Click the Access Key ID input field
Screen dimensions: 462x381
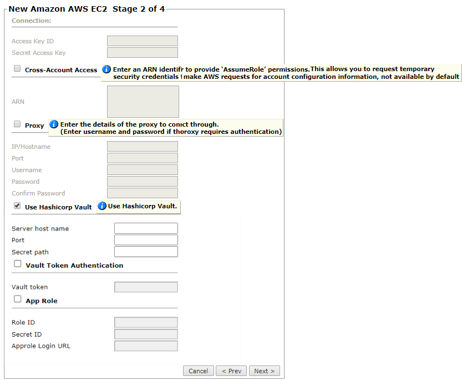[143, 41]
